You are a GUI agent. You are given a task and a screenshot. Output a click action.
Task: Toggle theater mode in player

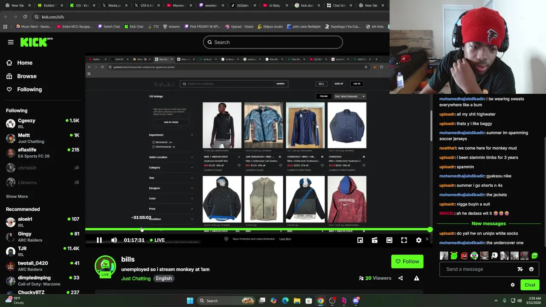click(389, 240)
